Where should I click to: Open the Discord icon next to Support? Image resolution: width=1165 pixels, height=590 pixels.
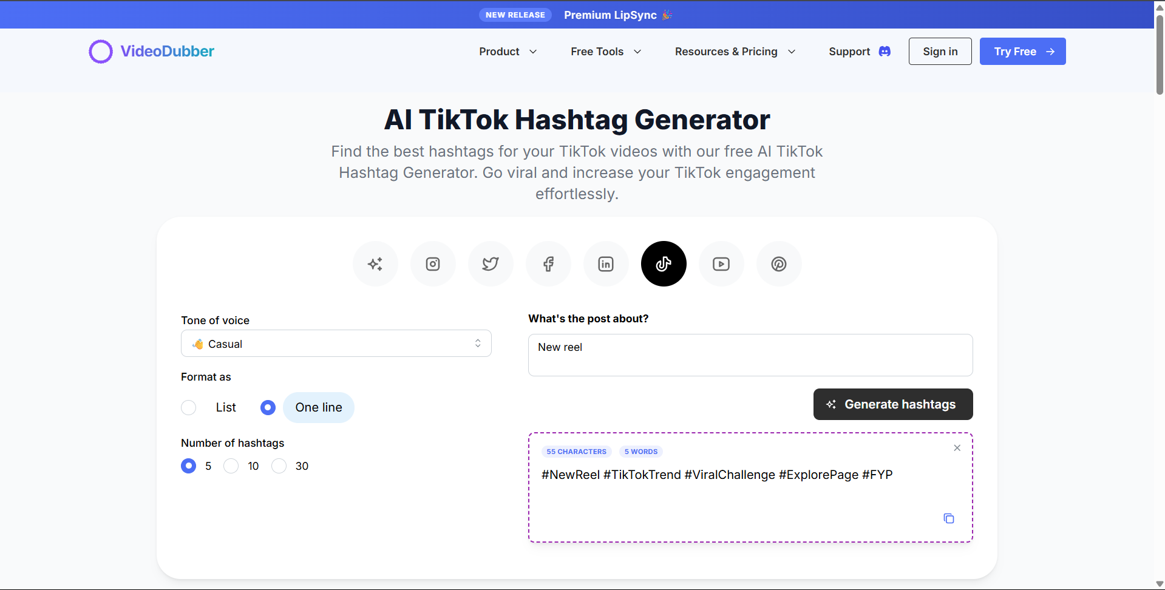(x=885, y=52)
